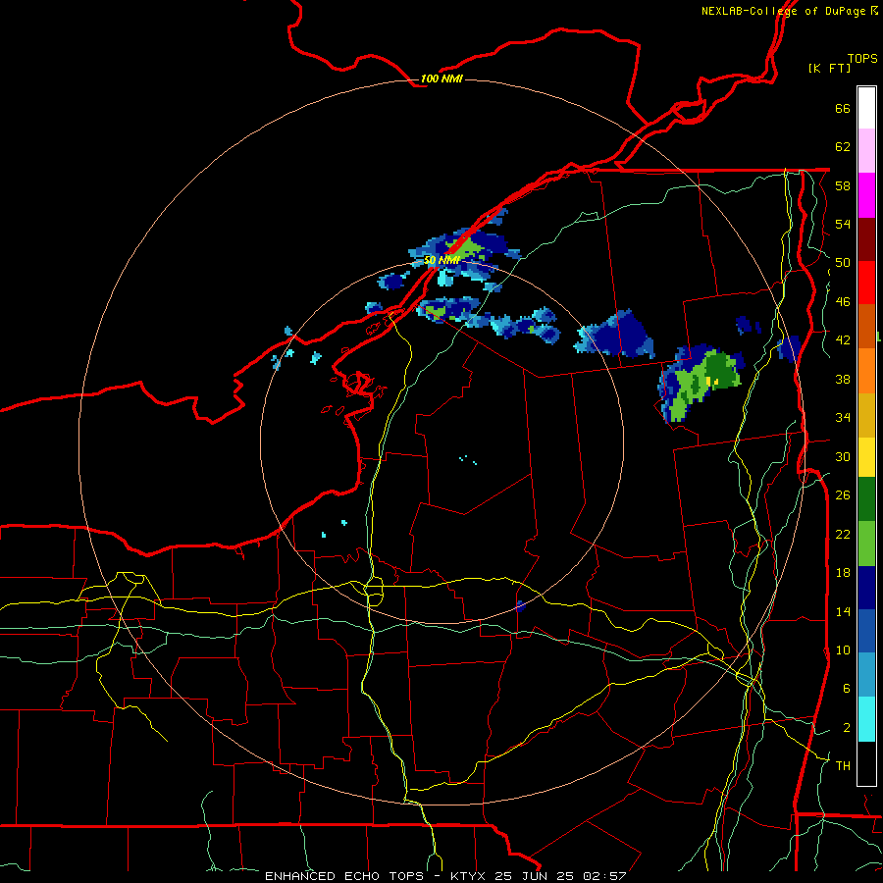
Task: Click the "34" legend value
Action: tap(843, 418)
